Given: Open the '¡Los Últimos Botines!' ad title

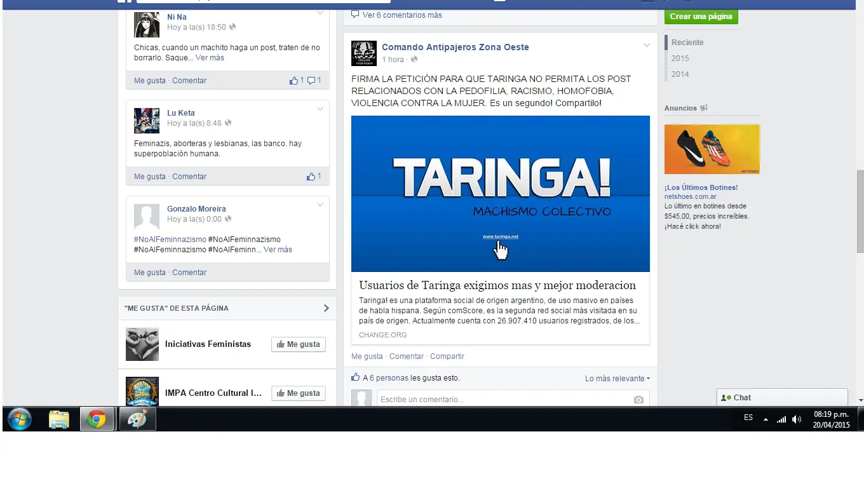Looking at the screenshot, I should [x=701, y=187].
